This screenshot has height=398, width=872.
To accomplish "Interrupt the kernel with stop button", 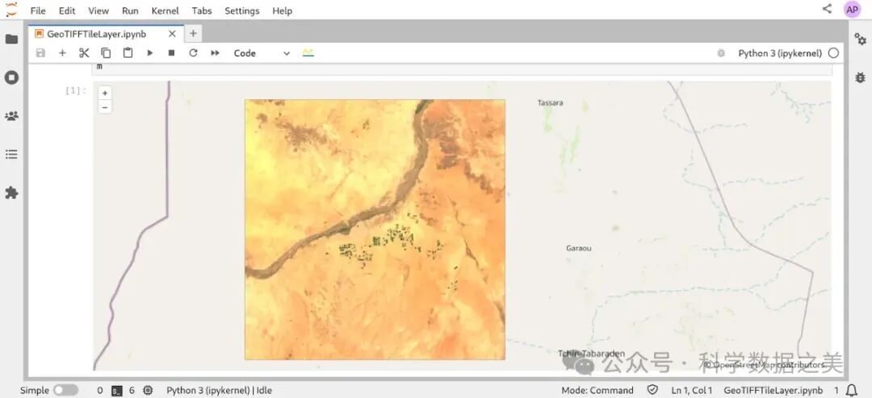I will (x=171, y=53).
